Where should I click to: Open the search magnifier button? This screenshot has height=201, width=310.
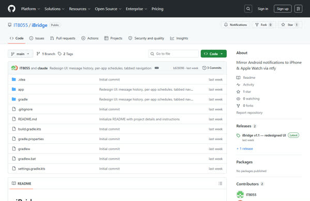(248, 9)
